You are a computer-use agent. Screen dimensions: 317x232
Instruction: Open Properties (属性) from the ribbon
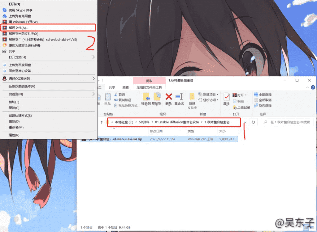(x=226, y=99)
